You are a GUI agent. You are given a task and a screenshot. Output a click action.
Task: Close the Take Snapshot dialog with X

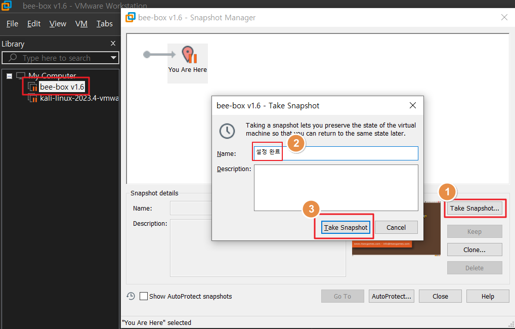pyautogui.click(x=413, y=105)
